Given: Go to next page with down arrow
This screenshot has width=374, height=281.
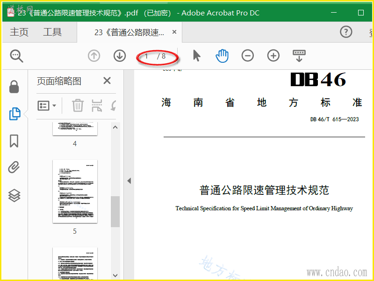Looking at the screenshot, I should (x=120, y=56).
